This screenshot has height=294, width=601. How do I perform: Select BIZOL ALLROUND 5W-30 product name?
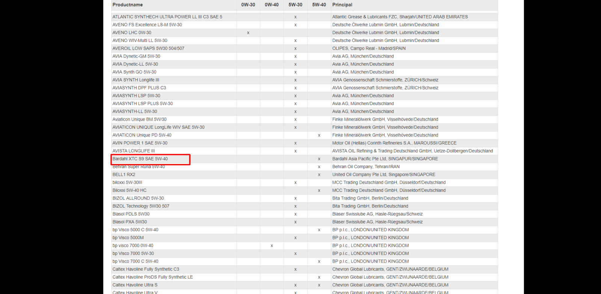tap(138, 198)
